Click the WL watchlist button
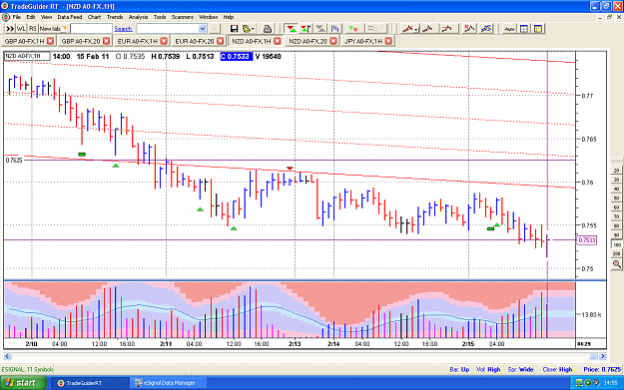This screenshot has width=624, height=390. point(21,29)
